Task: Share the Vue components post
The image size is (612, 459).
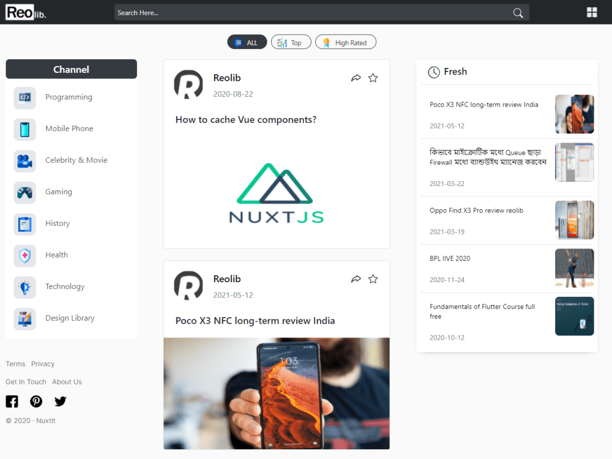Action: coord(356,78)
